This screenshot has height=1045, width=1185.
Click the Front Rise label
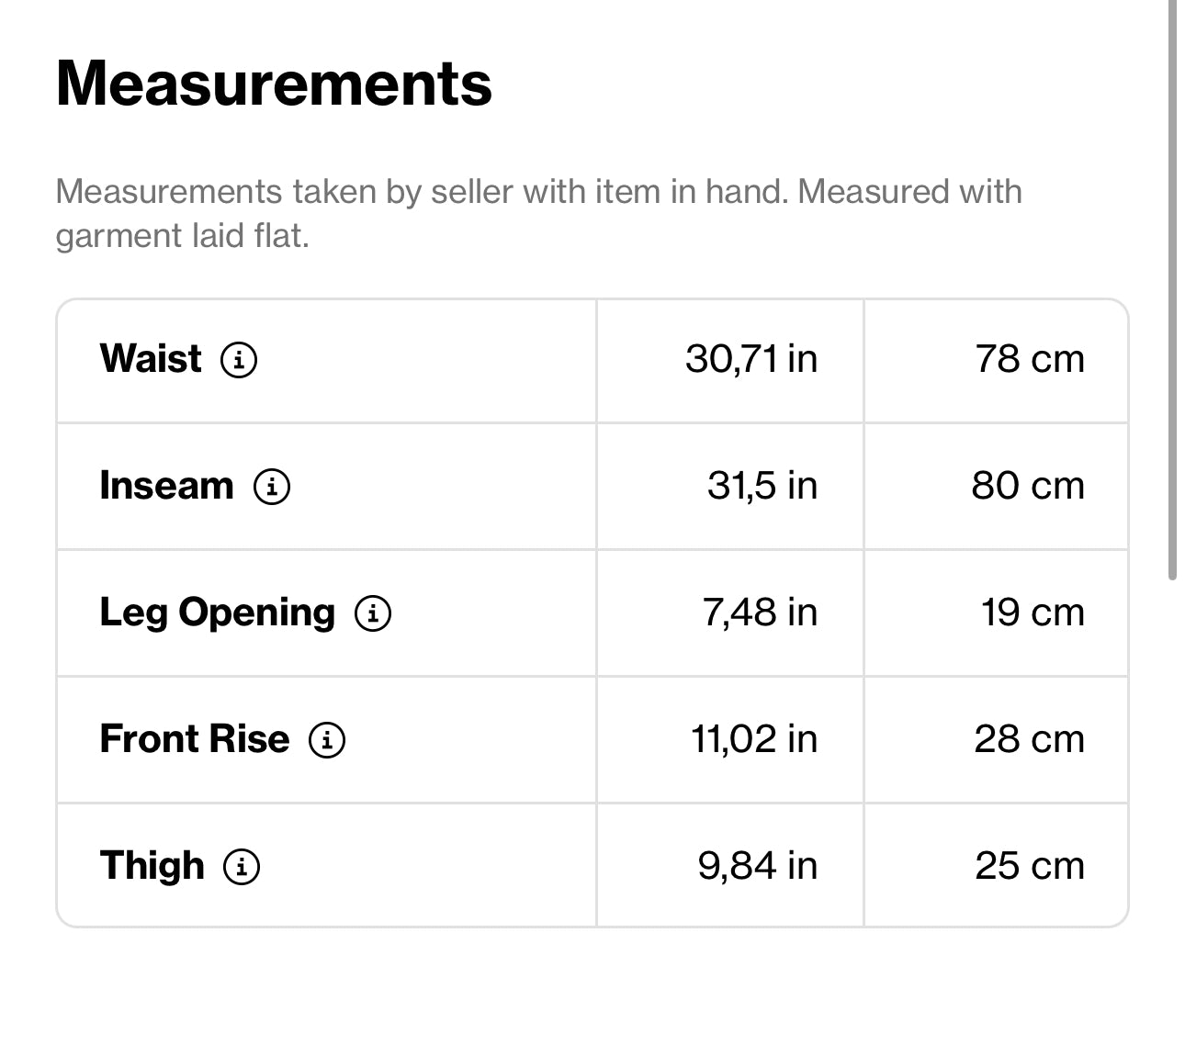tap(194, 738)
